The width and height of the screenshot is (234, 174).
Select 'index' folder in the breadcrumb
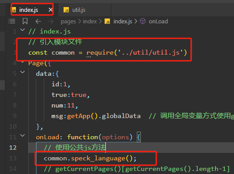(90, 21)
